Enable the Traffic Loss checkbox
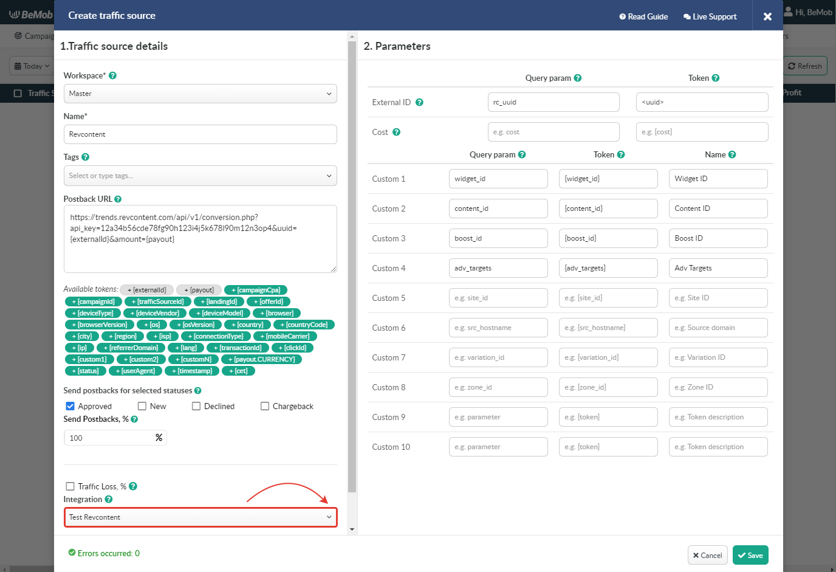836x572 pixels. pyautogui.click(x=70, y=486)
